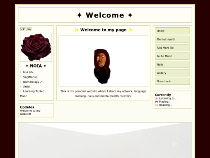The image size is (210, 158).
Task: Click the flower icon beside Listening to
Action: coord(156,98)
